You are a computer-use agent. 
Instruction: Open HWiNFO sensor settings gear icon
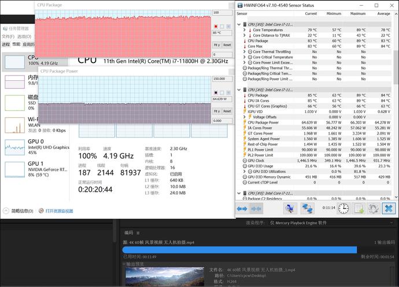point(374,208)
